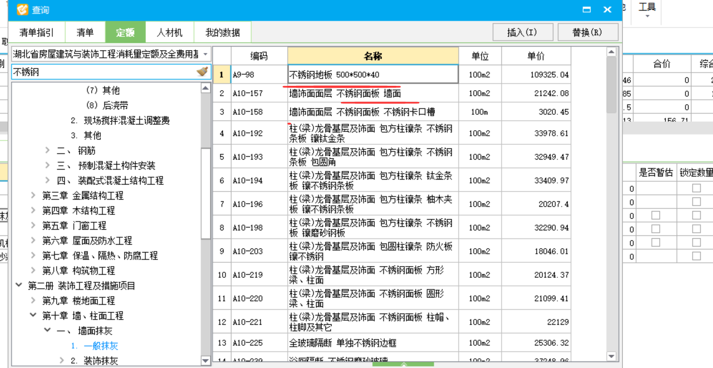This screenshot has width=713, height=368.
Task: Open the 人材机 tab
Action: point(169,32)
